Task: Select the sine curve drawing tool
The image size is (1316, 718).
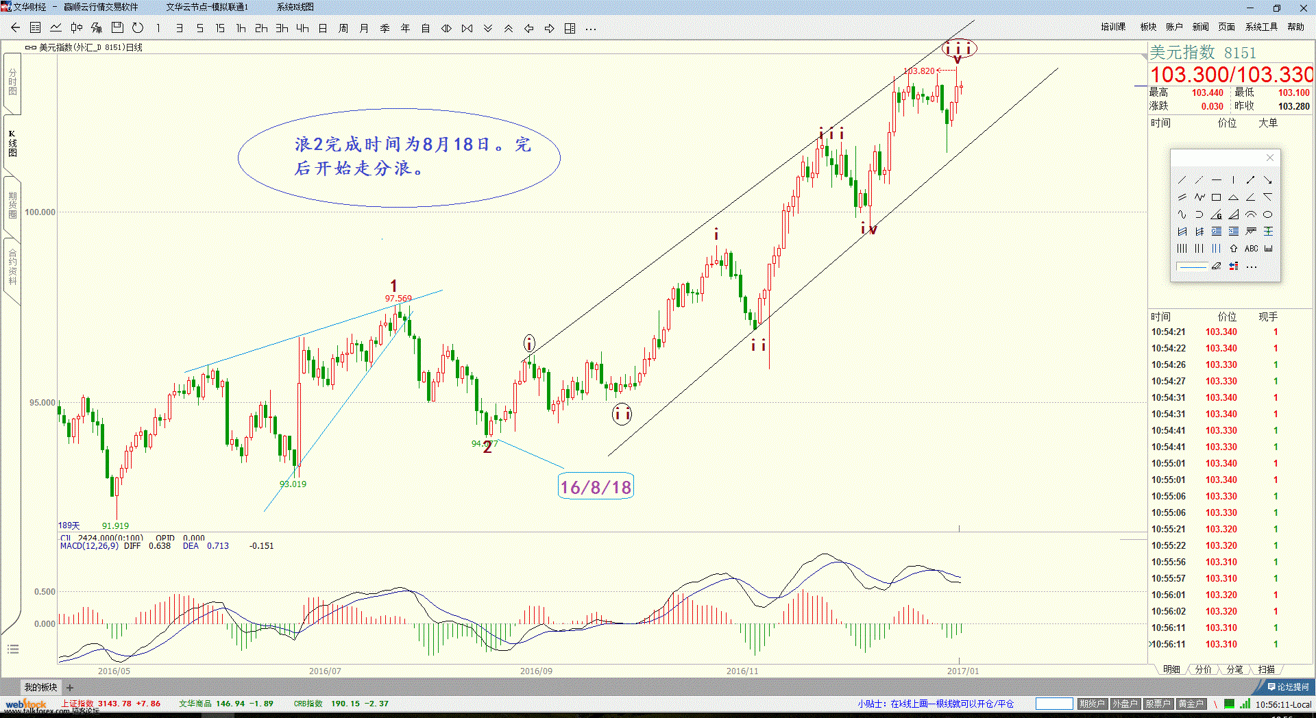Action: 1182,214
